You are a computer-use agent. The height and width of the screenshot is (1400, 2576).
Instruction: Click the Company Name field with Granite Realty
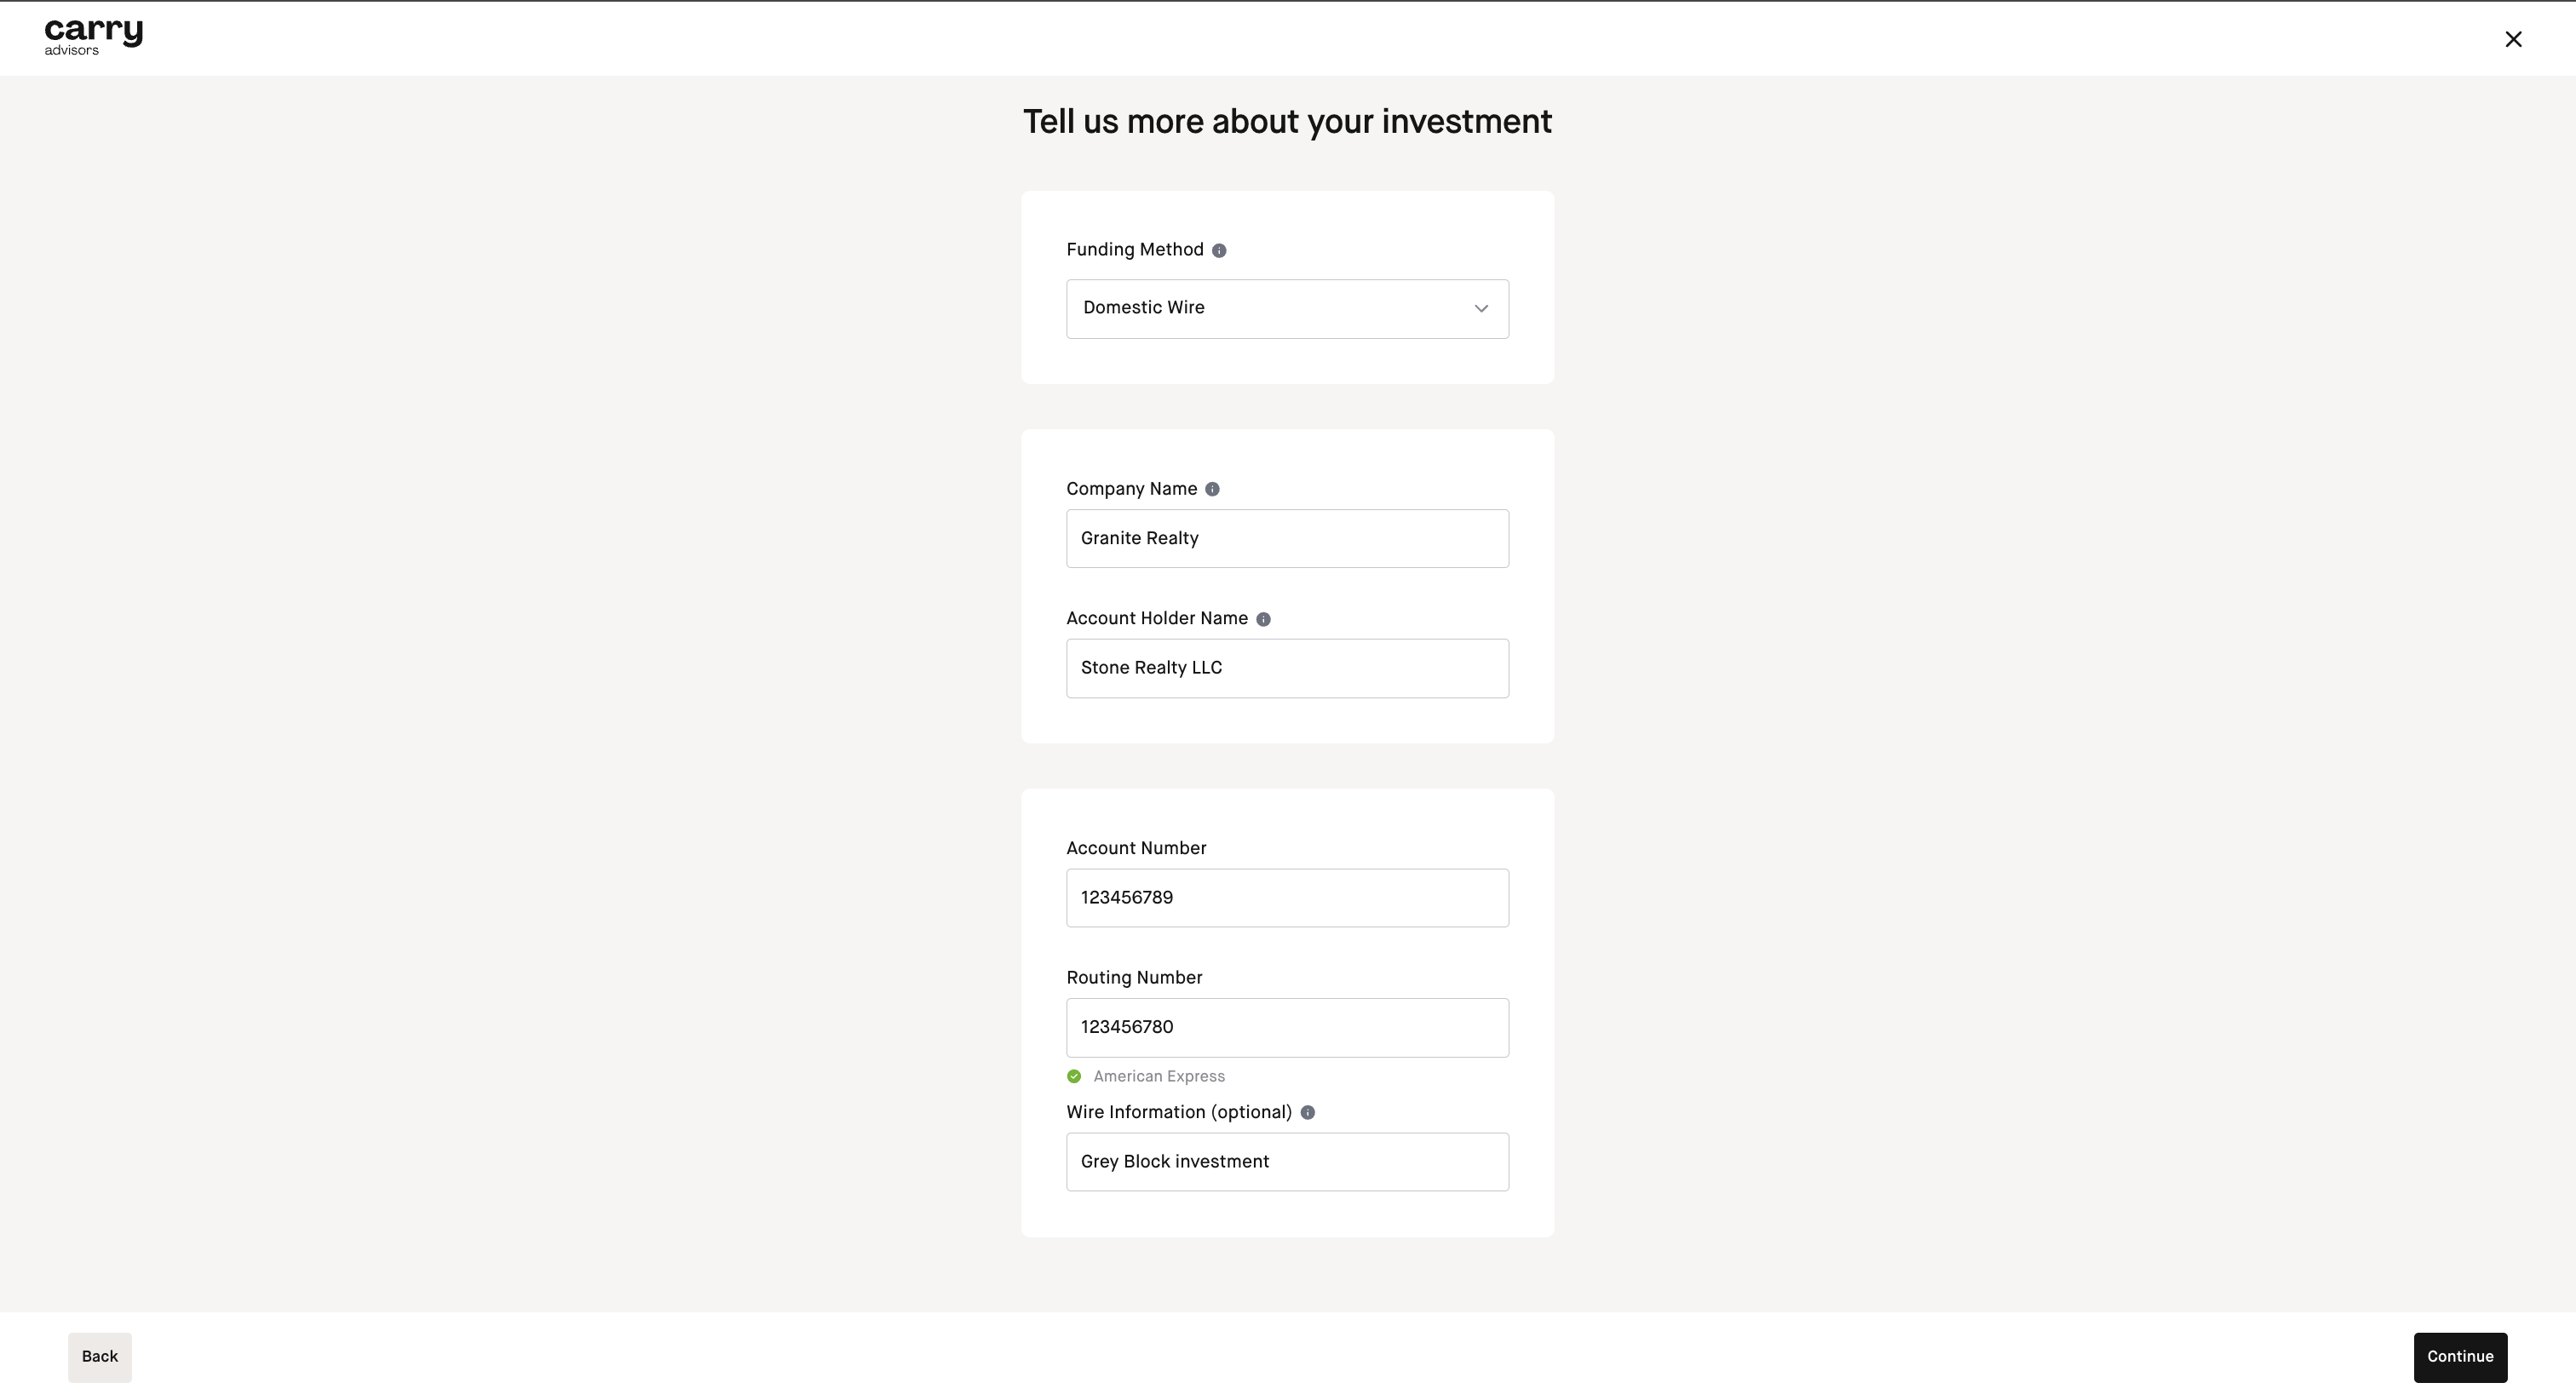(1287, 539)
